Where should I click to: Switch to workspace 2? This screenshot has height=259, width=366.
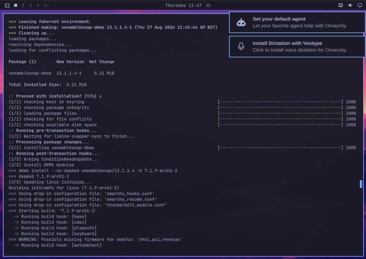23,5
